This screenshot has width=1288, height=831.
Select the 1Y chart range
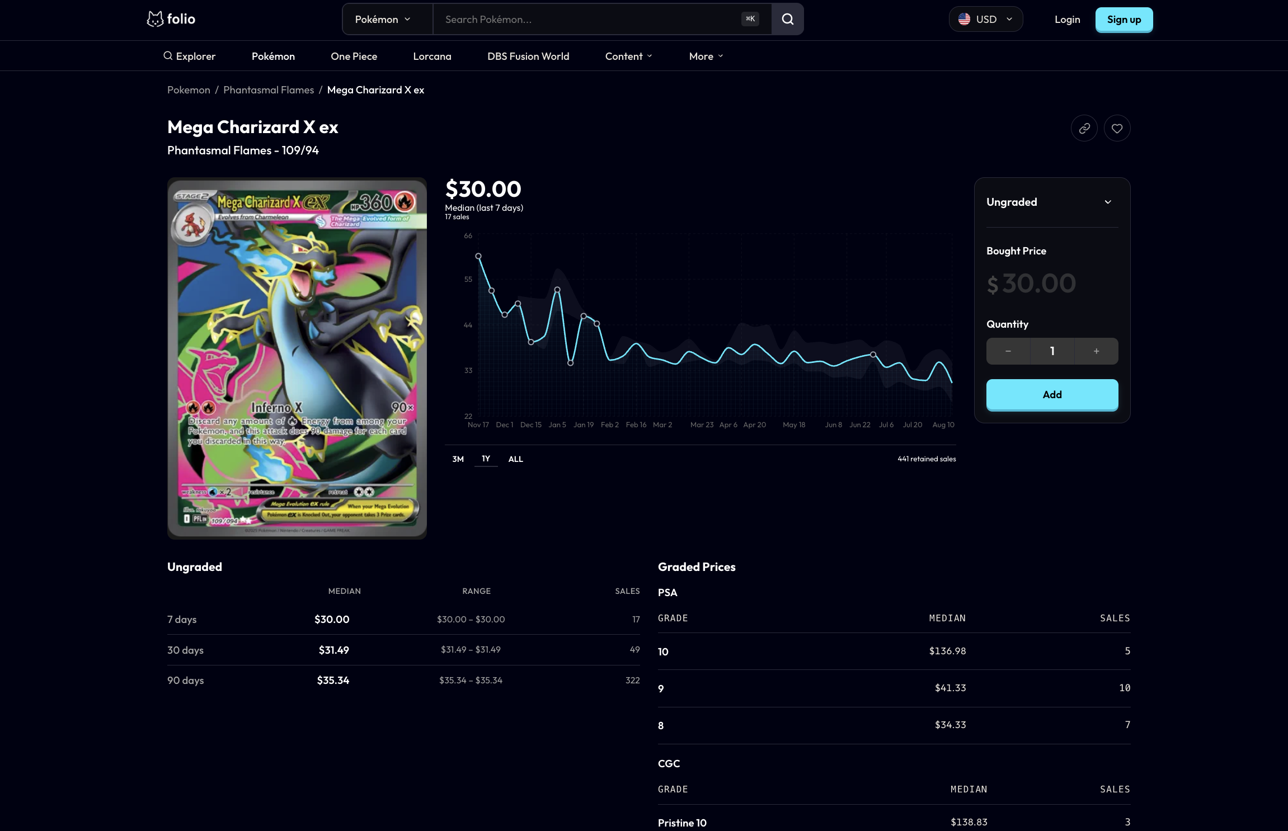pyautogui.click(x=486, y=459)
